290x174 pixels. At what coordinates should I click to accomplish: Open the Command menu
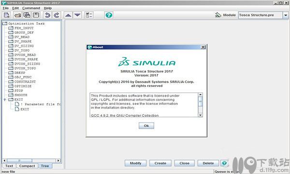31,8
